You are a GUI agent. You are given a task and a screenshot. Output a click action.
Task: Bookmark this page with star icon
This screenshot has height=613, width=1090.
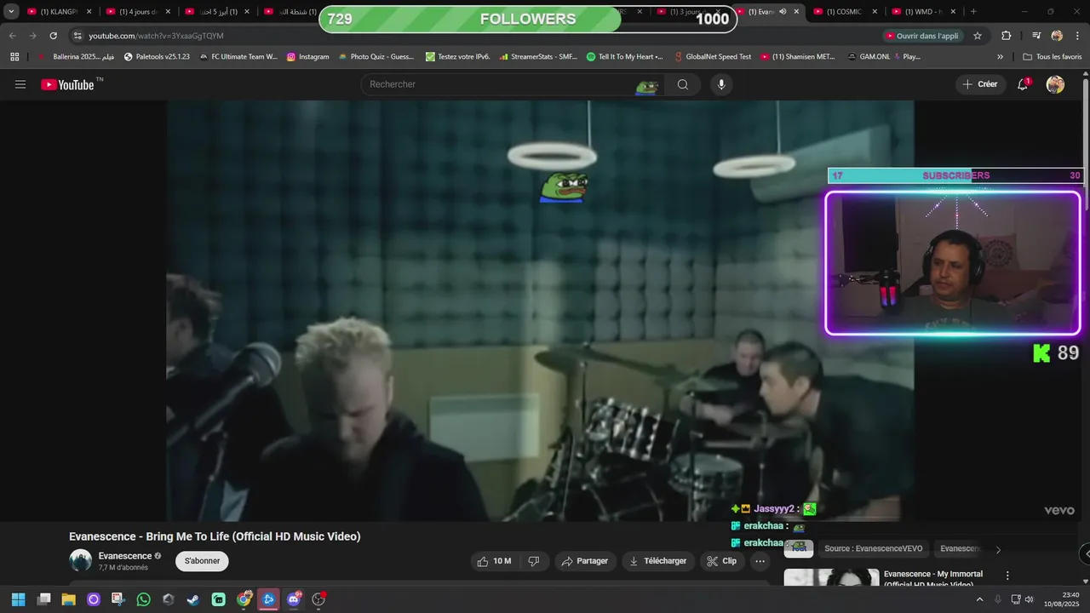point(978,36)
